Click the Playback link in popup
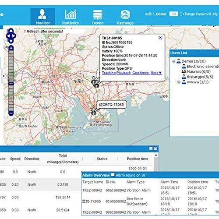219x219 pixels. click(124, 73)
